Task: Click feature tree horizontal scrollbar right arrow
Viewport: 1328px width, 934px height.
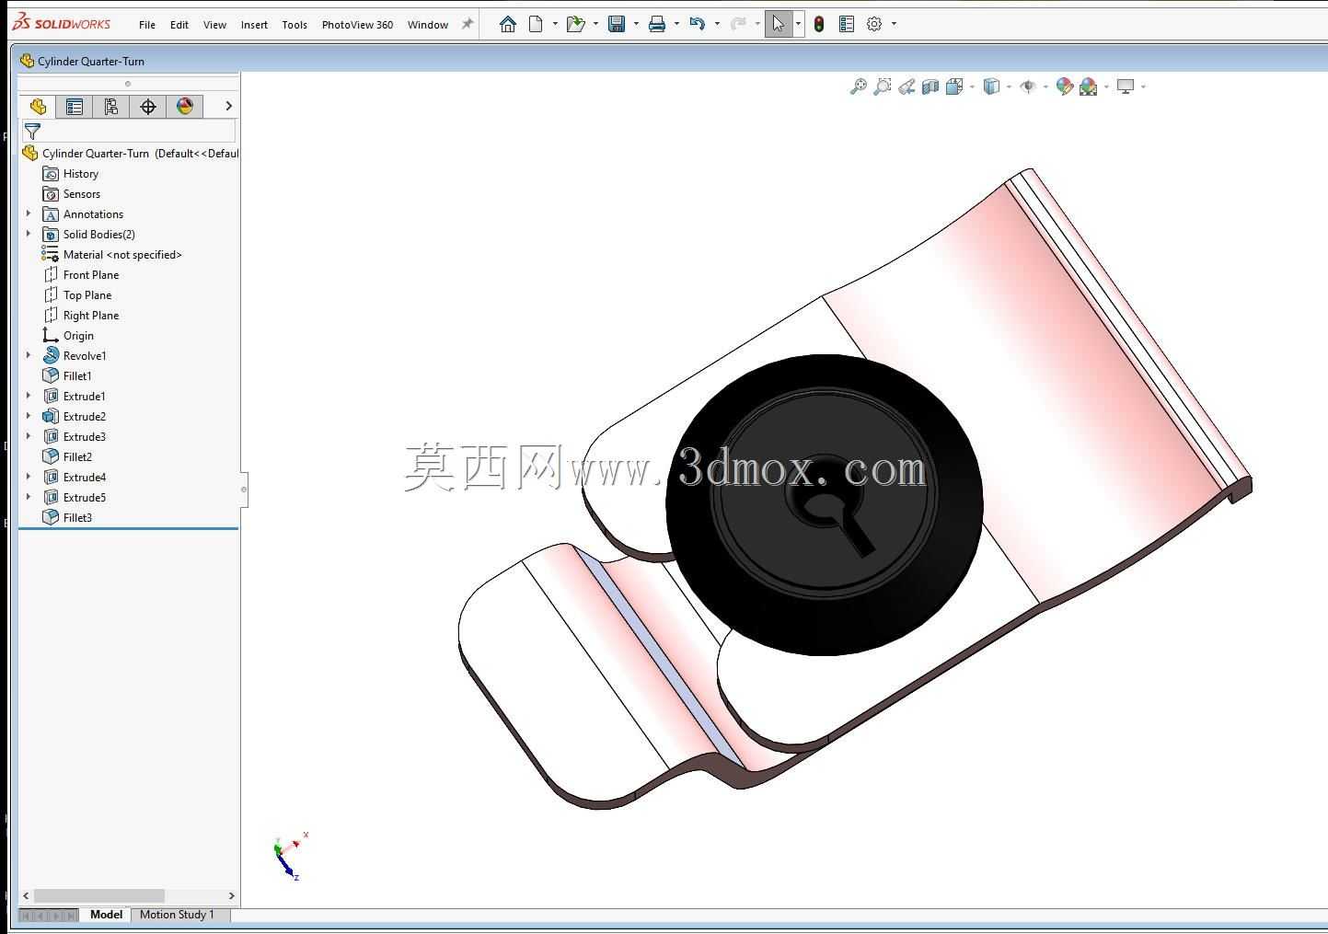Action: [x=231, y=895]
